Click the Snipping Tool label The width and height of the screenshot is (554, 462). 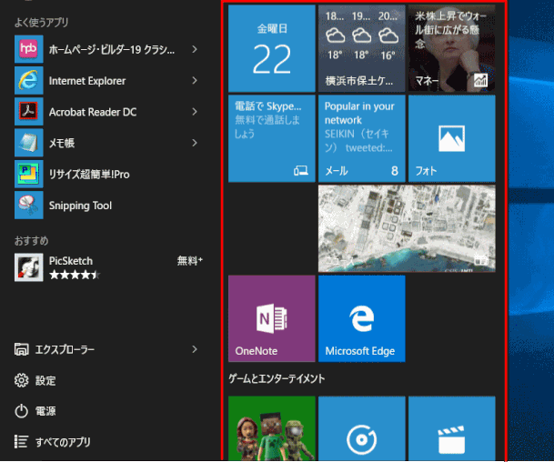(x=80, y=206)
